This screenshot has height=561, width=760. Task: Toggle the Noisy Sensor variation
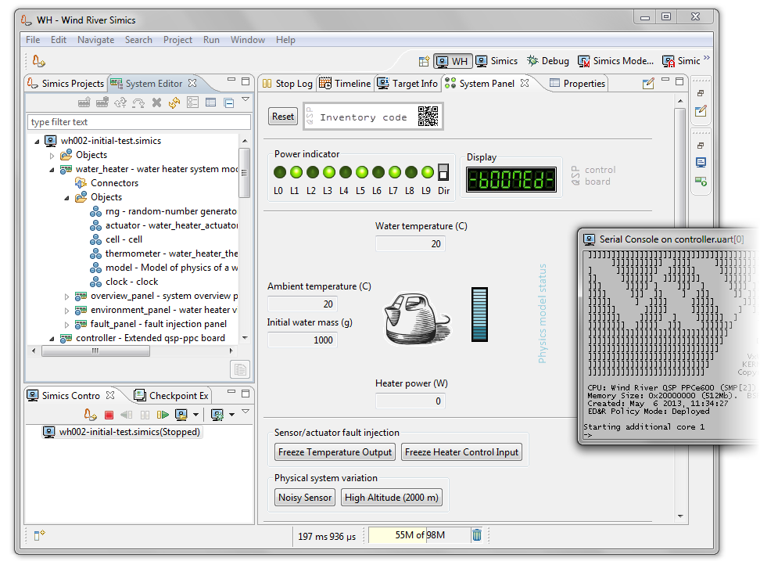tap(306, 498)
